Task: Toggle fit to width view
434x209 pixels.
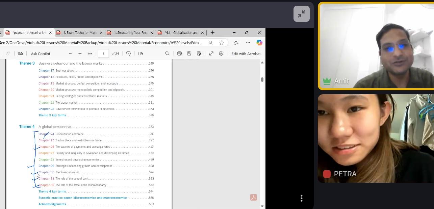Action: pyautogui.click(x=90, y=54)
